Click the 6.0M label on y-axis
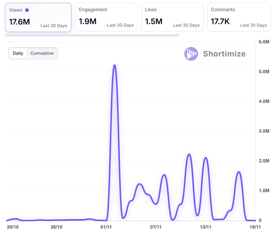275x234 pixels. 264,42
